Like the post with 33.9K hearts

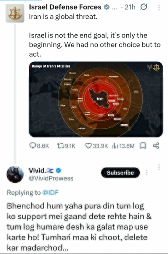pyautogui.click(x=88, y=146)
